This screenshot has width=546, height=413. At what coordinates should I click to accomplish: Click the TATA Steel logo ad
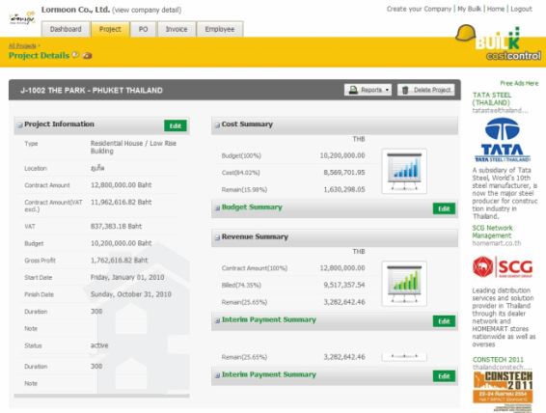click(x=503, y=140)
